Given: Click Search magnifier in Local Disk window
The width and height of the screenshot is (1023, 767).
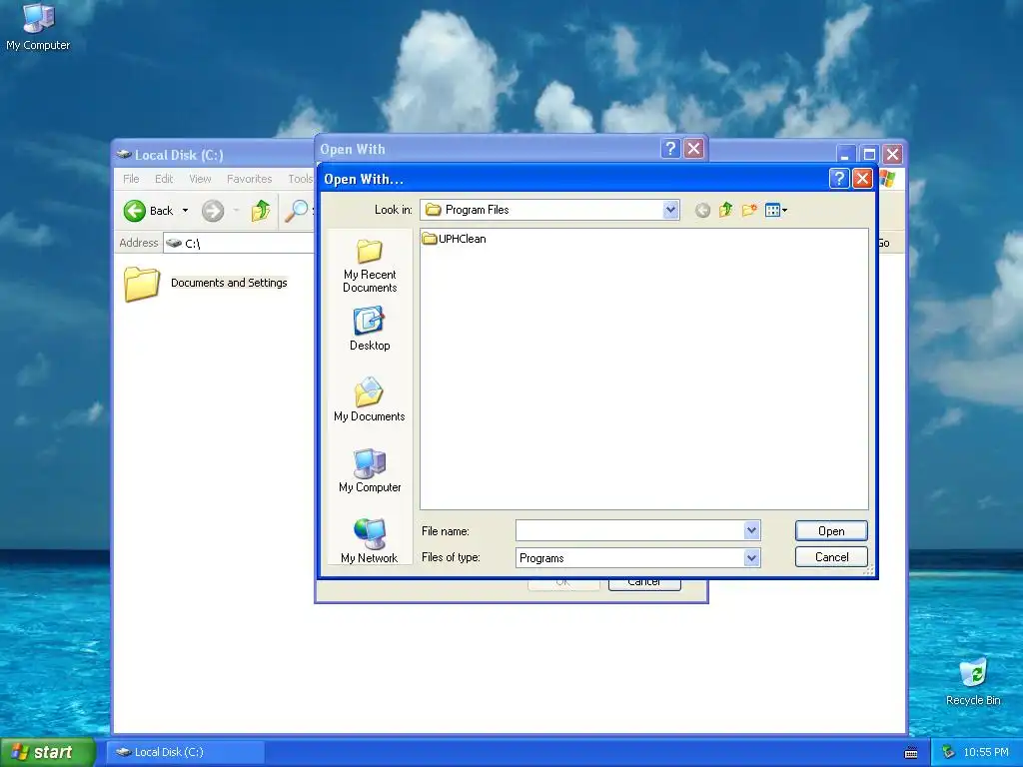Looking at the screenshot, I should pos(296,211).
